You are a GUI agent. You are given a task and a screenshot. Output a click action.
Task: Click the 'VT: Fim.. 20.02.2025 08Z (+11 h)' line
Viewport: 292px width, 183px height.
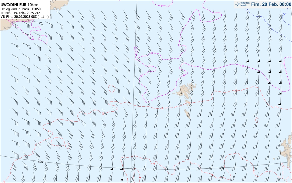pyautogui.click(x=25, y=17)
